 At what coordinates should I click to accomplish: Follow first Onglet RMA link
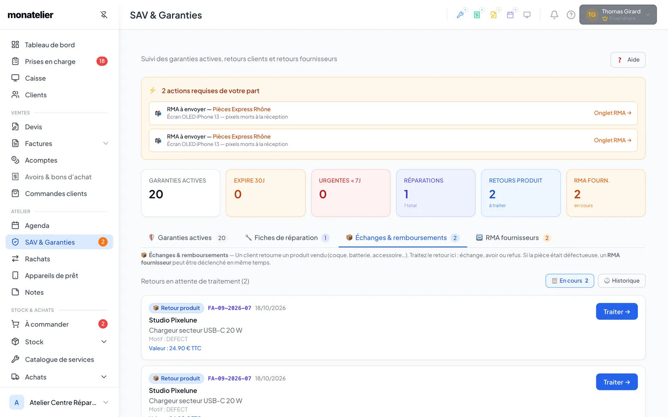[612, 113]
